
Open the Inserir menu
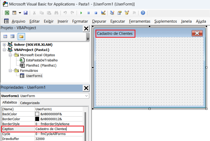tap(63, 21)
